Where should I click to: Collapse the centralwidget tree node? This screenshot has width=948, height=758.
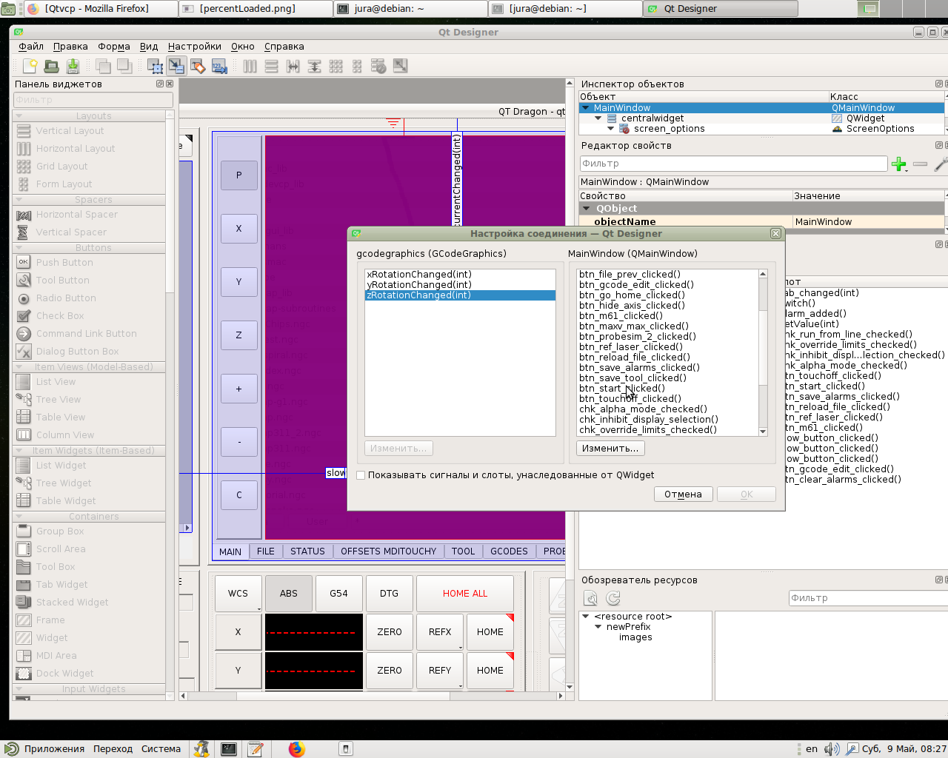[x=598, y=118]
